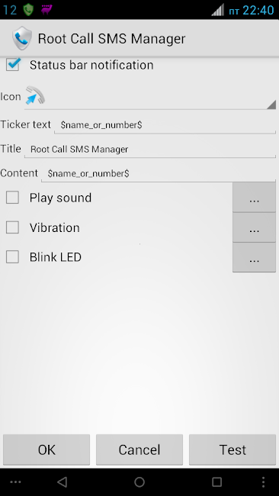The width and height of the screenshot is (279, 496).
Task: Open Vibration options with ellipsis button
Action: [255, 227]
